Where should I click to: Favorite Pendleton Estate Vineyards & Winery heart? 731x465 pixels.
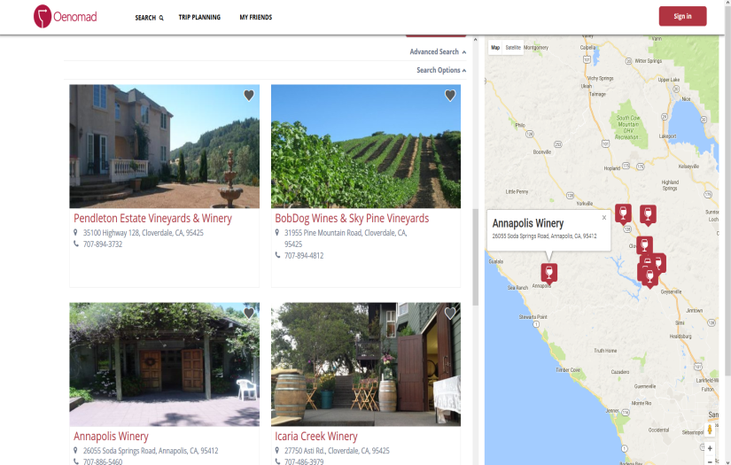pos(249,96)
